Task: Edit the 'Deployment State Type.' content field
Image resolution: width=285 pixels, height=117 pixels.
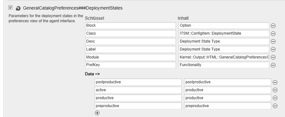Action: [x=224, y=41]
